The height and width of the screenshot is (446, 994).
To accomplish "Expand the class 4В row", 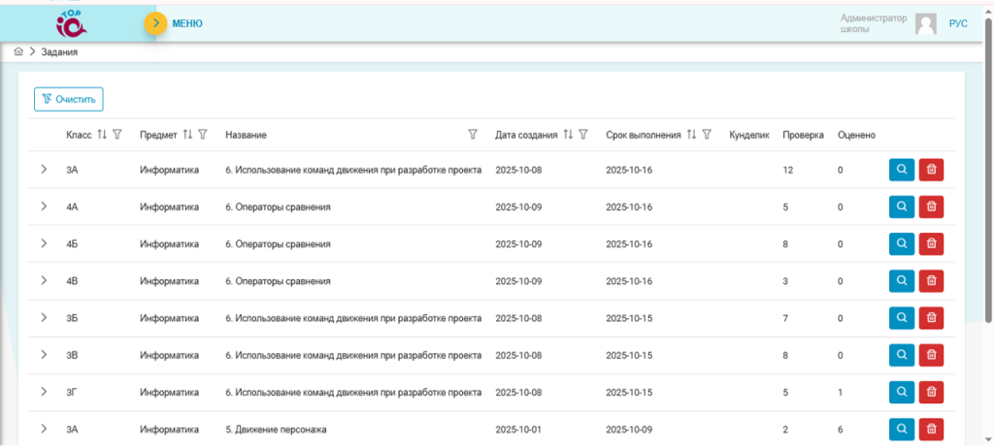I will [x=44, y=280].
